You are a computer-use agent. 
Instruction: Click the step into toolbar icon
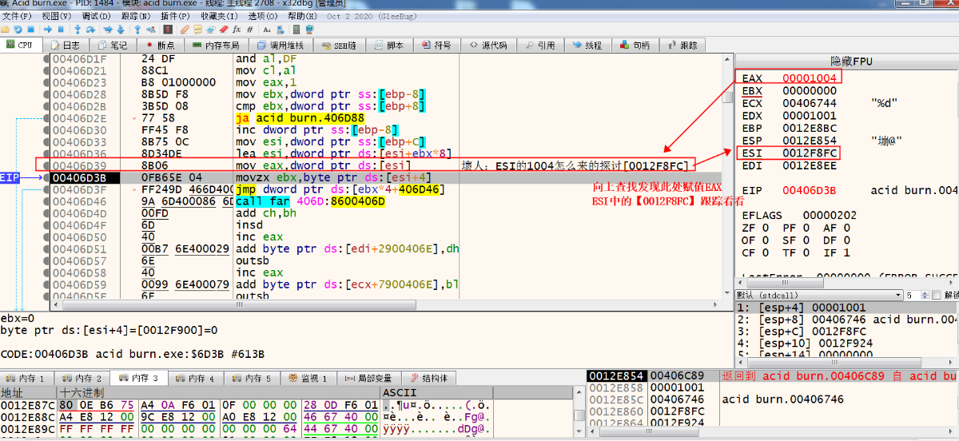[x=78, y=29]
